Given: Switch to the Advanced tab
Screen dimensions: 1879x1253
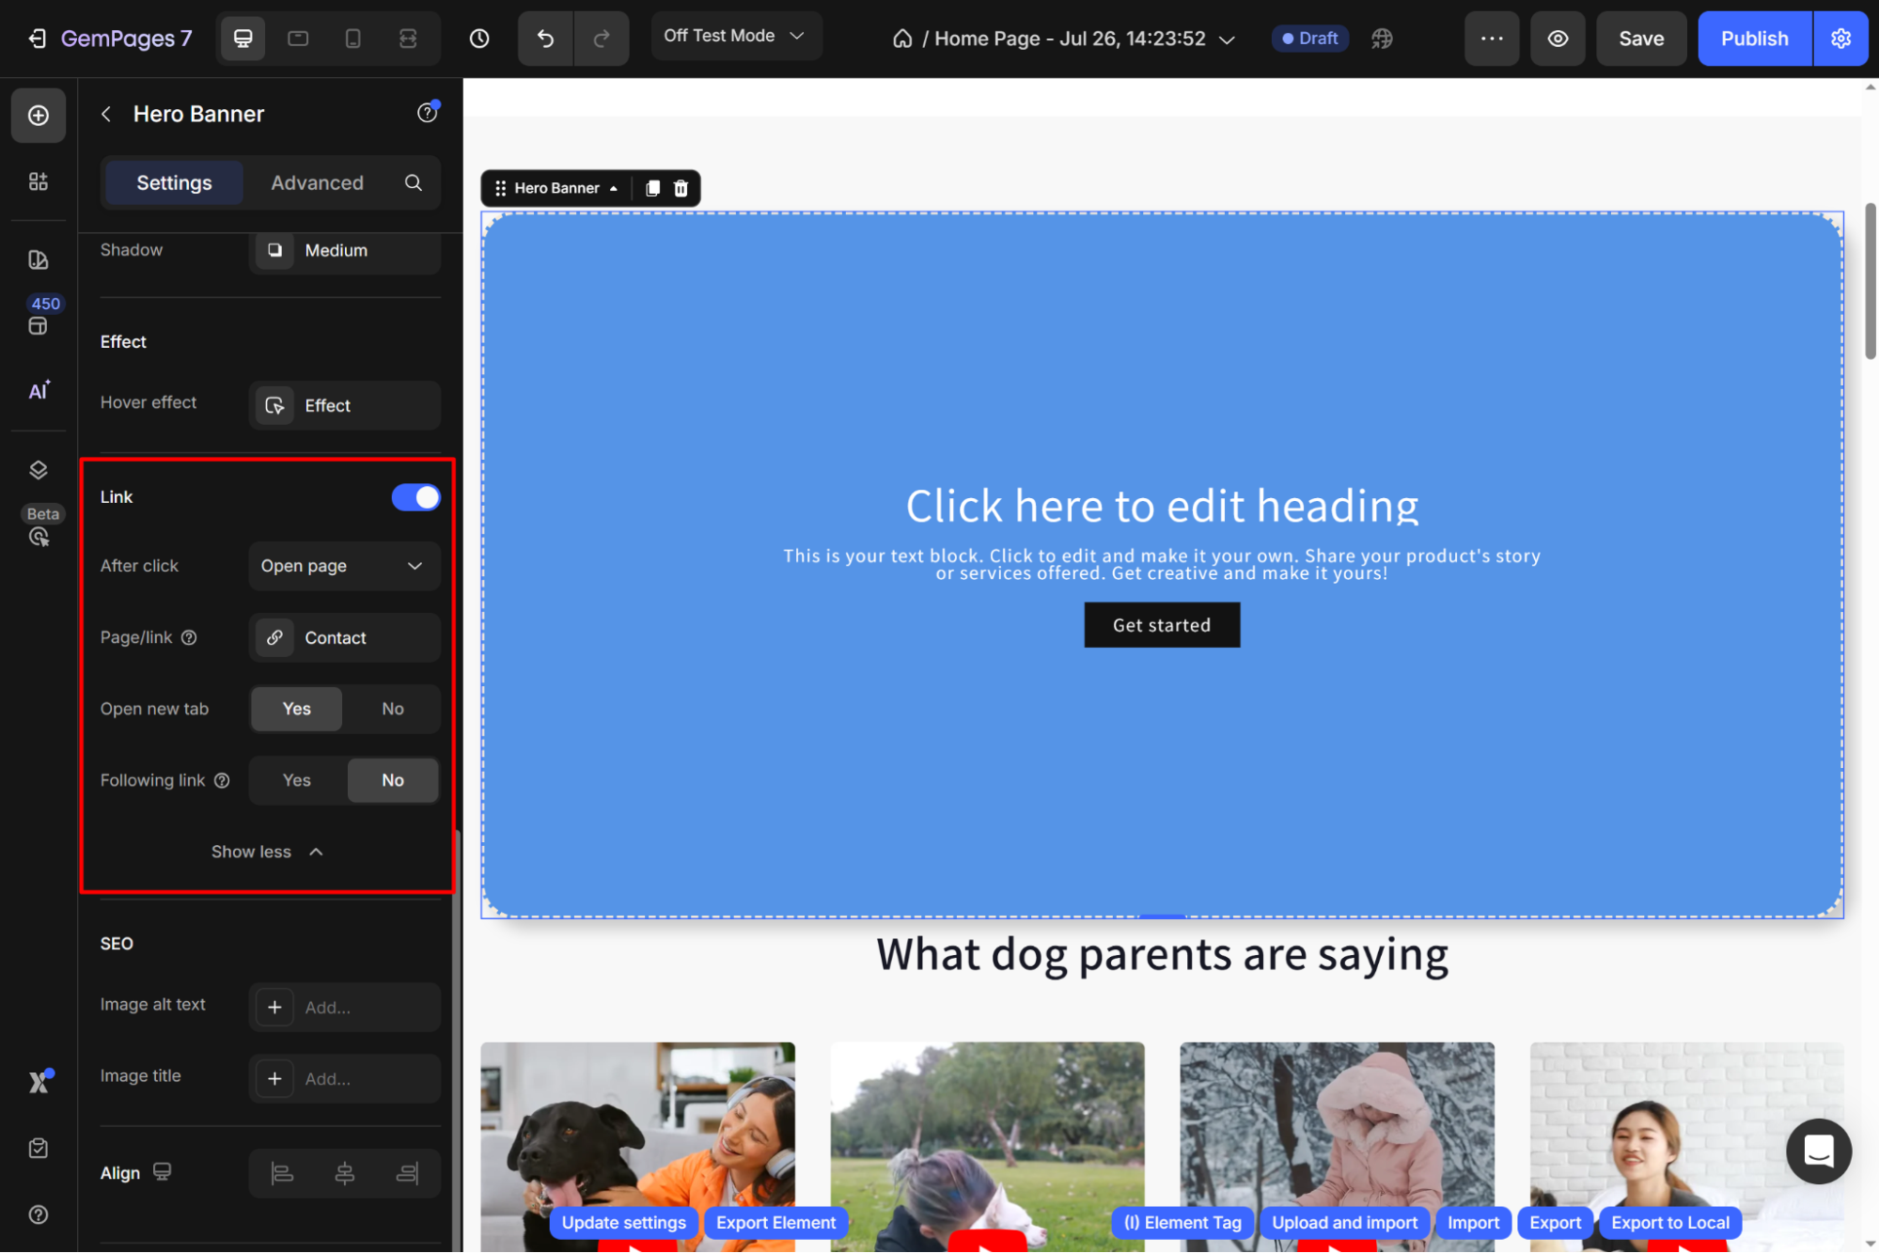Looking at the screenshot, I should [317, 182].
